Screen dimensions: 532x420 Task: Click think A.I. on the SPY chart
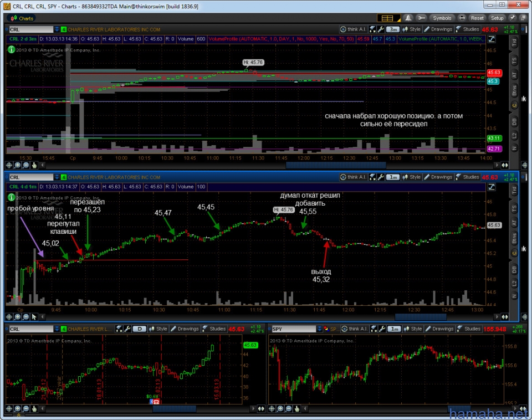355,329
